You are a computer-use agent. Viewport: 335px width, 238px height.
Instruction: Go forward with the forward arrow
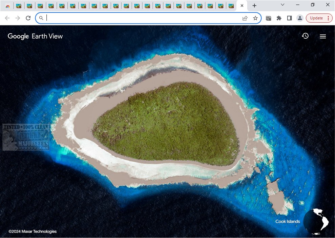tap(18, 18)
